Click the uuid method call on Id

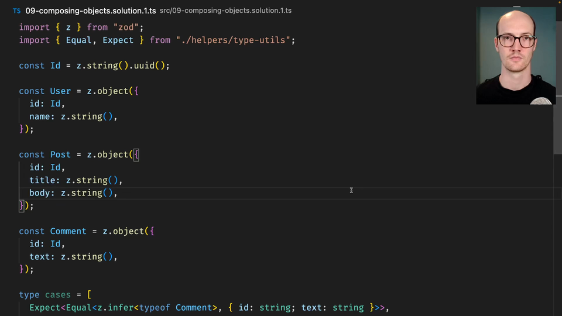(x=144, y=66)
